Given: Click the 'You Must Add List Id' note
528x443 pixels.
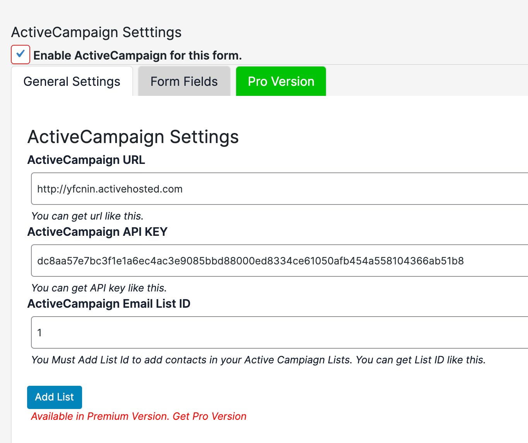Looking at the screenshot, I should pos(258,360).
